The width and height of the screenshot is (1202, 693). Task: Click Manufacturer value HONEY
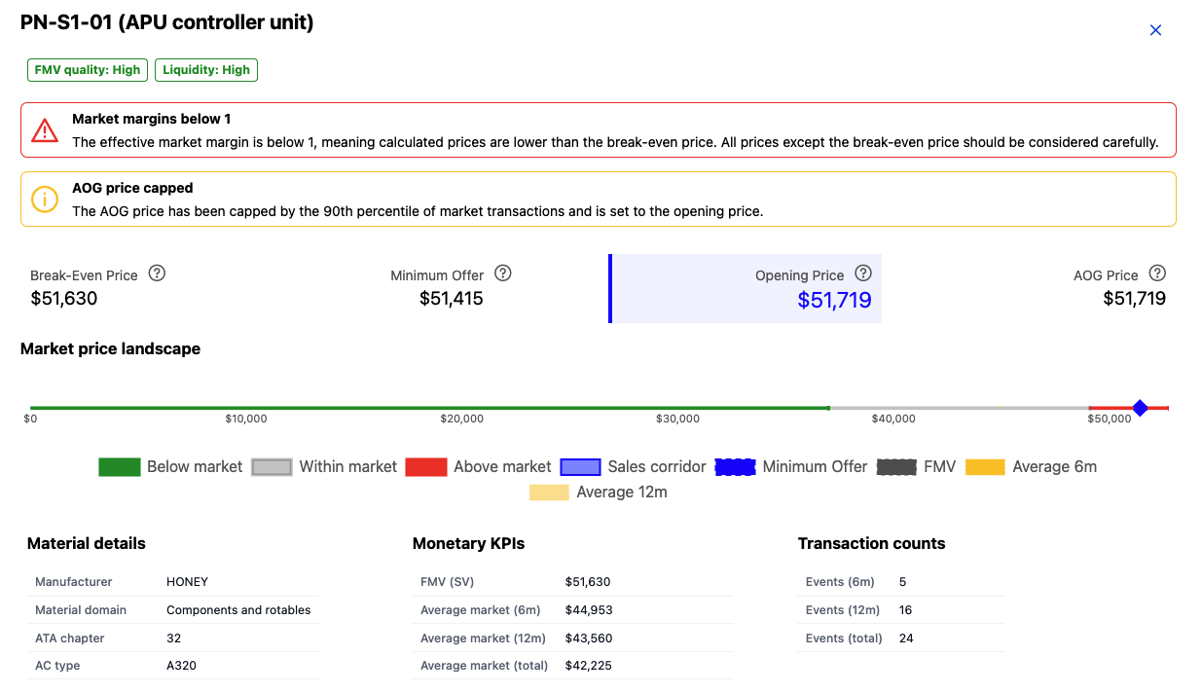tap(187, 582)
